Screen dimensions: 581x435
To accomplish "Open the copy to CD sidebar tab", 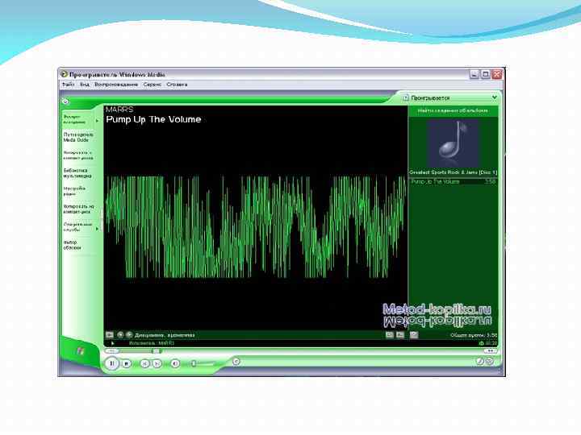I will click(78, 209).
